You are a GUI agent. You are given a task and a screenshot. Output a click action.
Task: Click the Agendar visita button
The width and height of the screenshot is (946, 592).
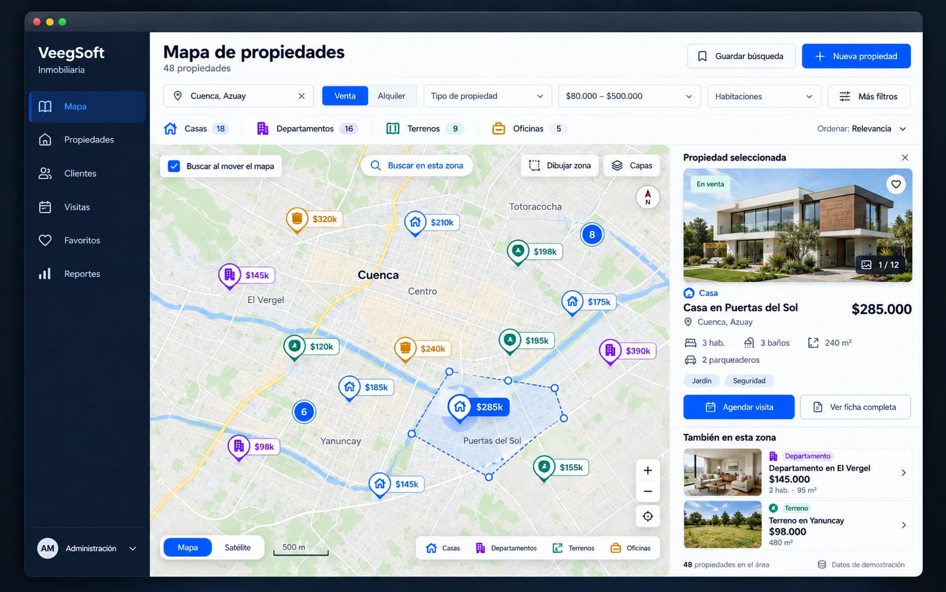pyautogui.click(x=739, y=407)
